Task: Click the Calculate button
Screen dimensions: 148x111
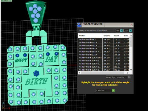Action: 105,90
